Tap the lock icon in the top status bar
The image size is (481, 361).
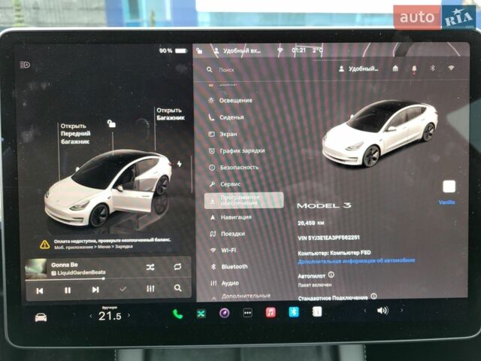point(199,50)
